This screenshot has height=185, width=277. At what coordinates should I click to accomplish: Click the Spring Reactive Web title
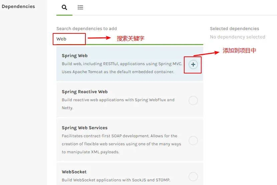(x=85, y=92)
